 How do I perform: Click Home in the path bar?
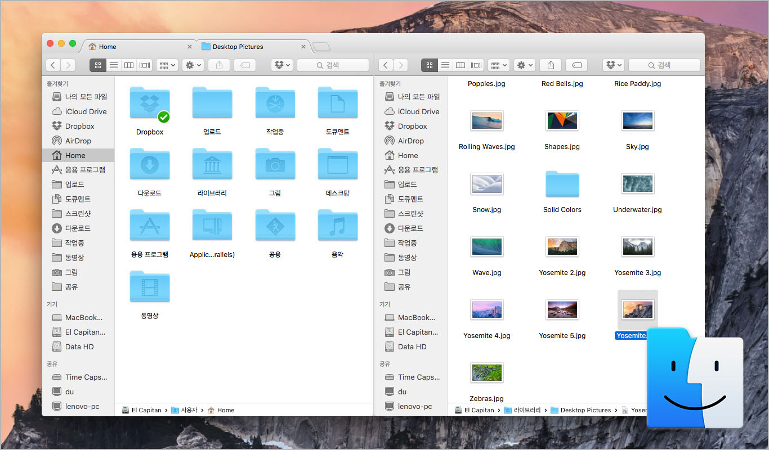coord(221,410)
